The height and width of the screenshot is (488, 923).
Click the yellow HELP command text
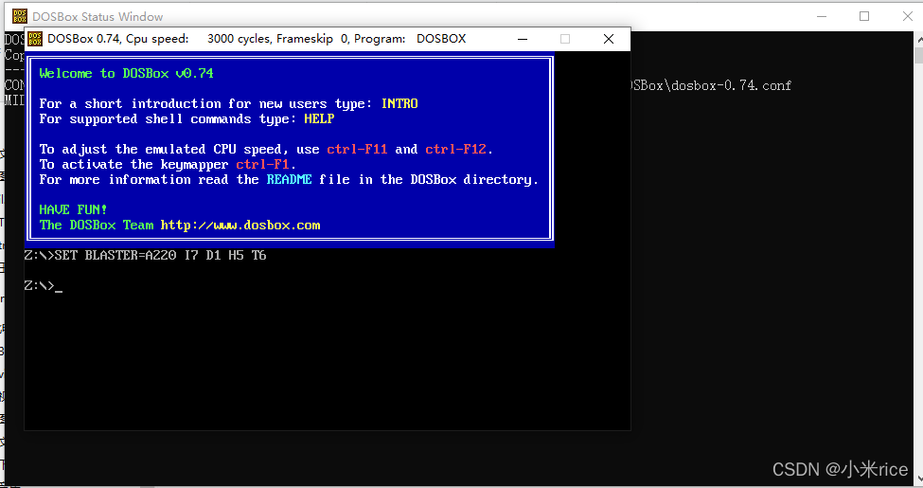[x=319, y=119]
